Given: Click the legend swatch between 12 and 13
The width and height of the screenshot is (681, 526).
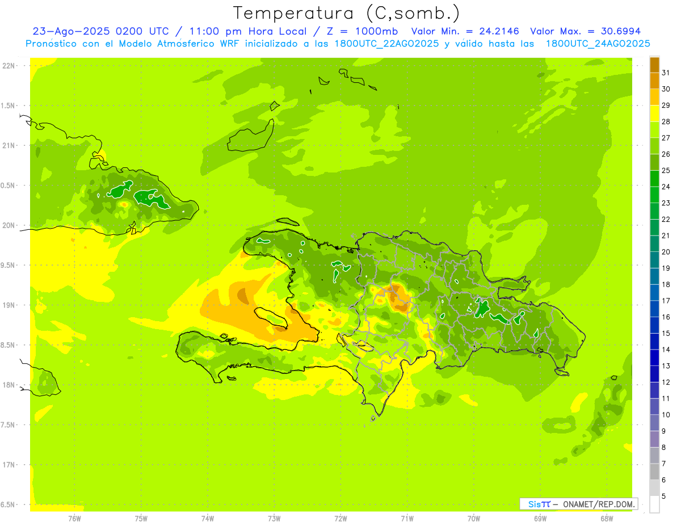Looking at the screenshot, I should [654, 374].
